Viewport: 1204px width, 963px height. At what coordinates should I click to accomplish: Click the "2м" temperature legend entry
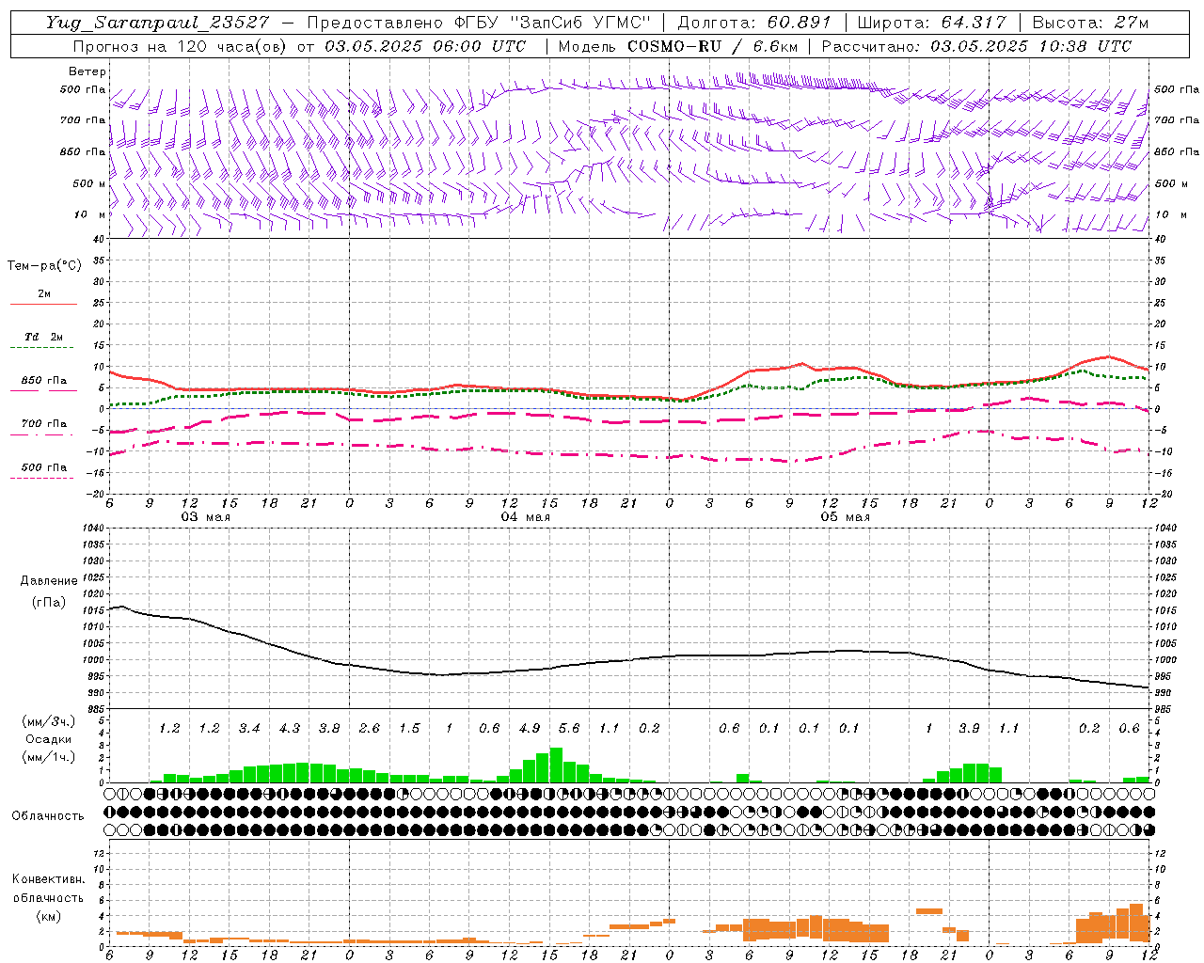tap(44, 293)
